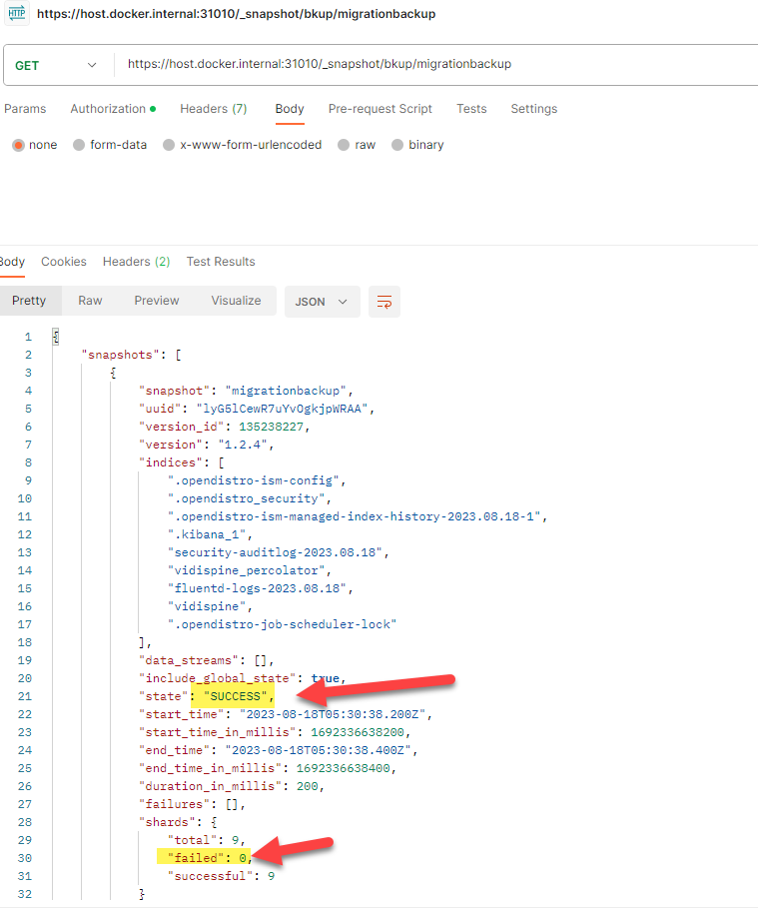Switch response view to Raw
Image resolution: width=758 pixels, height=908 pixels.
pyautogui.click(x=90, y=301)
